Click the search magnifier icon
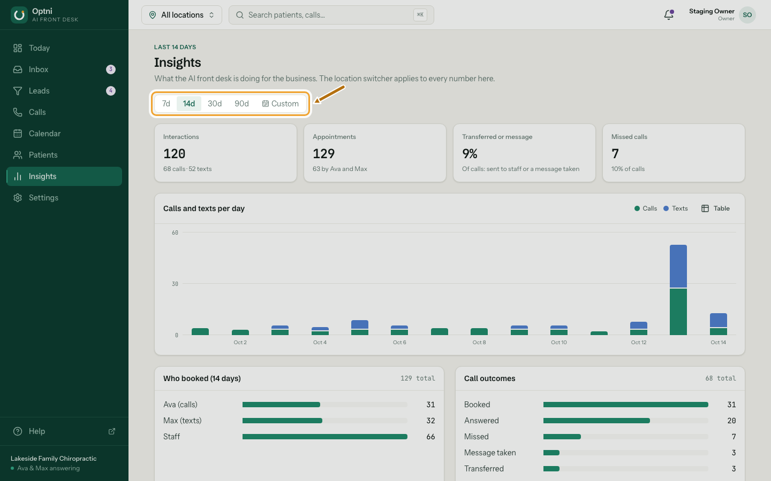This screenshot has width=771, height=481. 240,15
